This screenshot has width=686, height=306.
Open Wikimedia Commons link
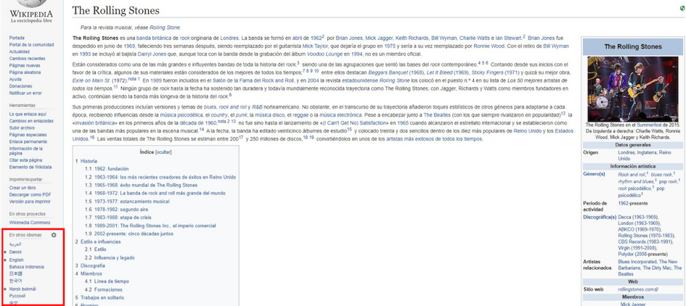tap(30, 223)
